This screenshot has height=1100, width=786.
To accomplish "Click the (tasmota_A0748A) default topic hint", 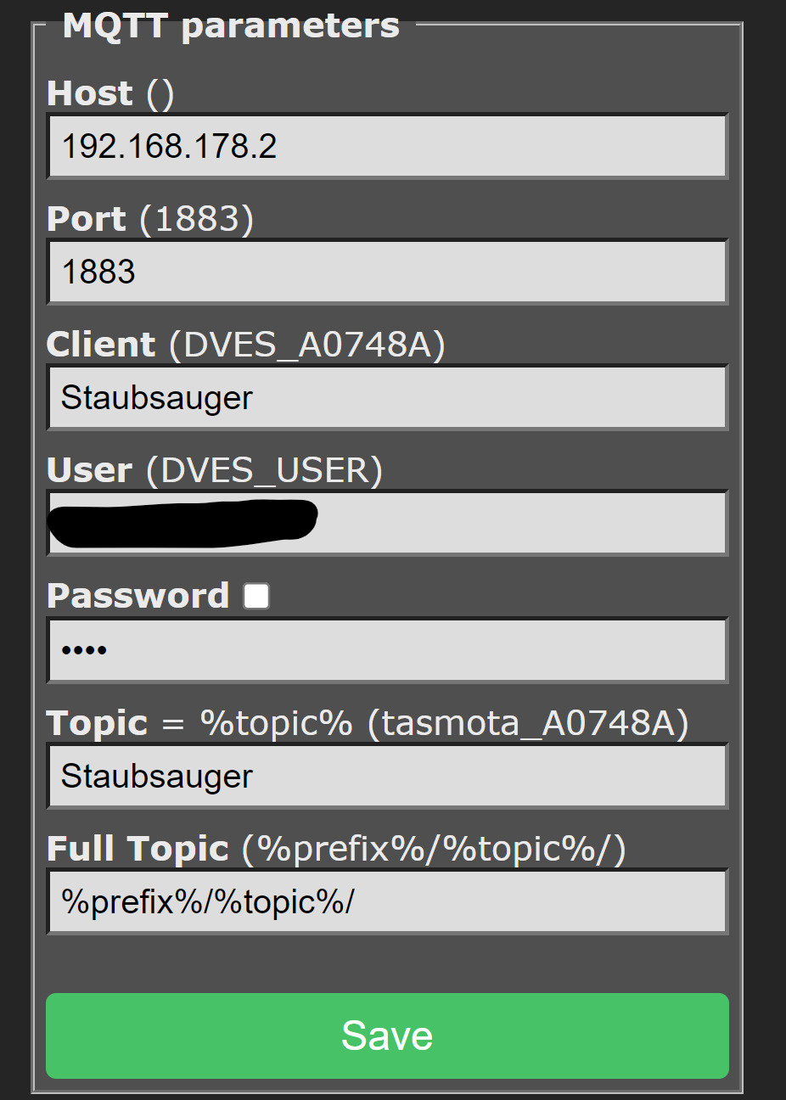I will (x=528, y=723).
